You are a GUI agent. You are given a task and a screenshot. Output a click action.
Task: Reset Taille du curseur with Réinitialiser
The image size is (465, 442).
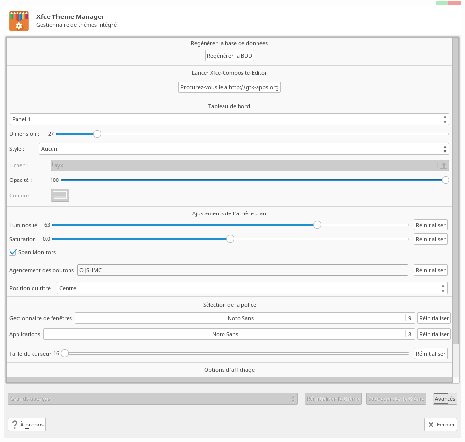431,354
